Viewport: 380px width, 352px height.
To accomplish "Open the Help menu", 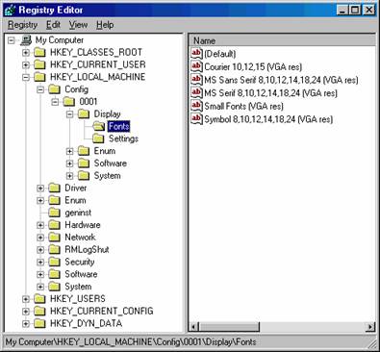I will click(x=105, y=25).
